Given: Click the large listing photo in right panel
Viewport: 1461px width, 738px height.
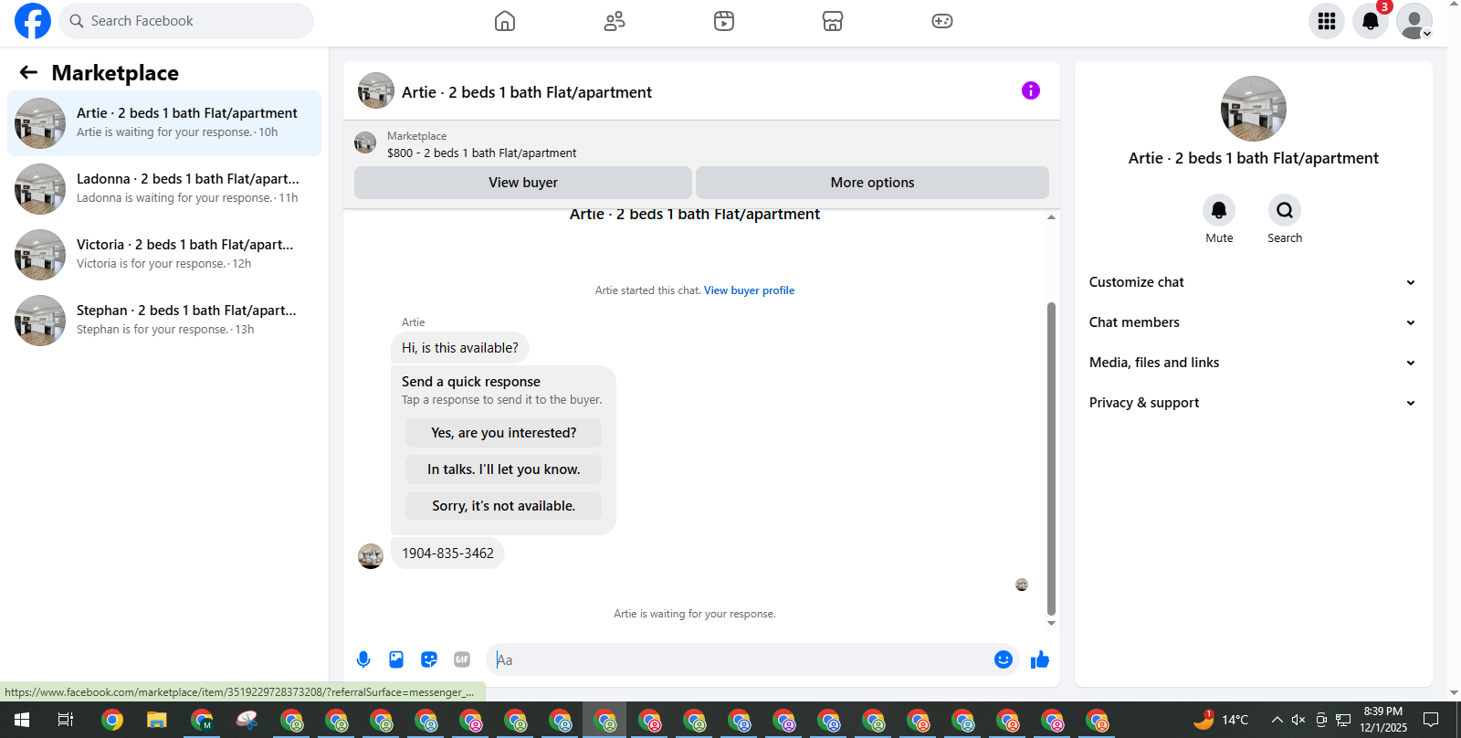Looking at the screenshot, I should [1254, 109].
